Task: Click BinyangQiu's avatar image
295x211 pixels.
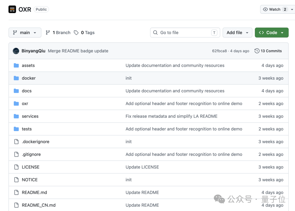Action: 16,51
